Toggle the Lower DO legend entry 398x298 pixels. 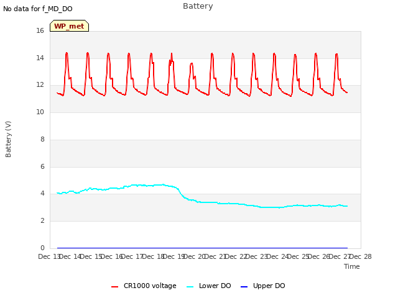pos(209,286)
